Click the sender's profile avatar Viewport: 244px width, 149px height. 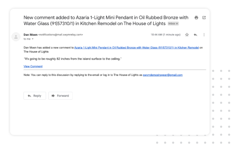[x=16, y=37]
